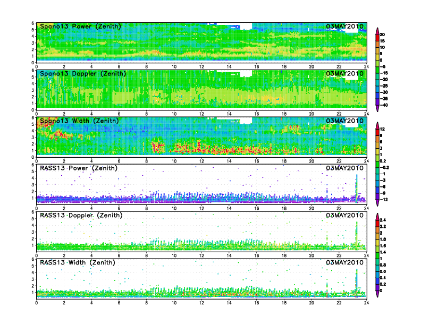This screenshot has height=325, width=421.
Task: Click x-axis tick '16' under RASS13 Power panel
Action: pyautogui.click(x=256, y=208)
